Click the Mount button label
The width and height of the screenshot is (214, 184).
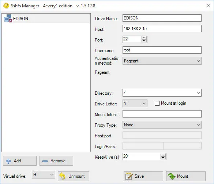(183, 176)
